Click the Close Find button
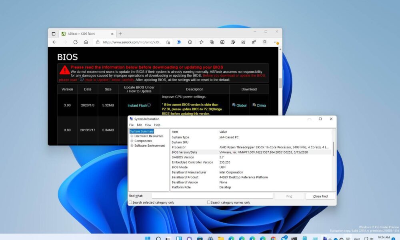The height and width of the screenshot is (240, 400). [x=320, y=196]
